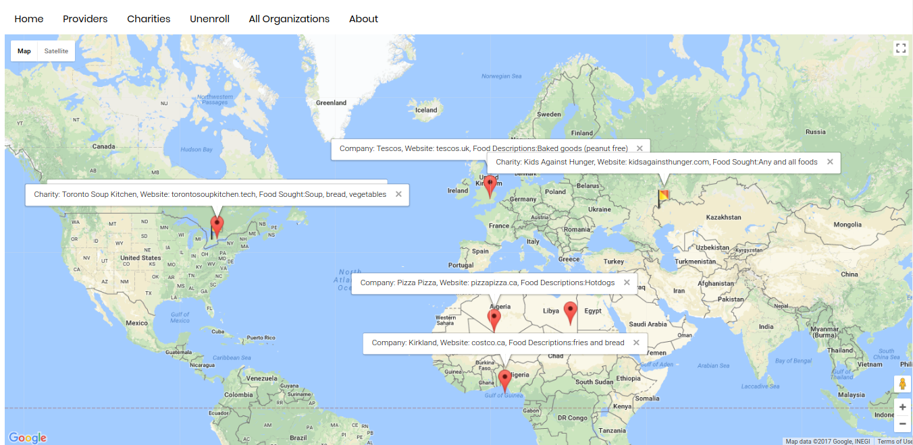Close the Toronto Soup Kitchen info window
Image resolution: width=913 pixels, height=445 pixels.
[398, 194]
